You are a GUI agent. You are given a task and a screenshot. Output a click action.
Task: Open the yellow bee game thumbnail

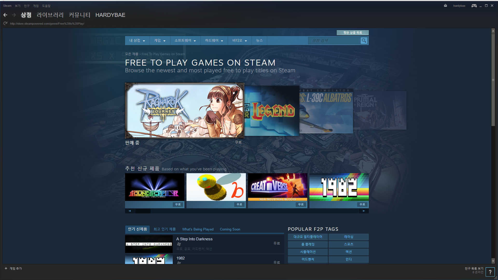point(216,187)
